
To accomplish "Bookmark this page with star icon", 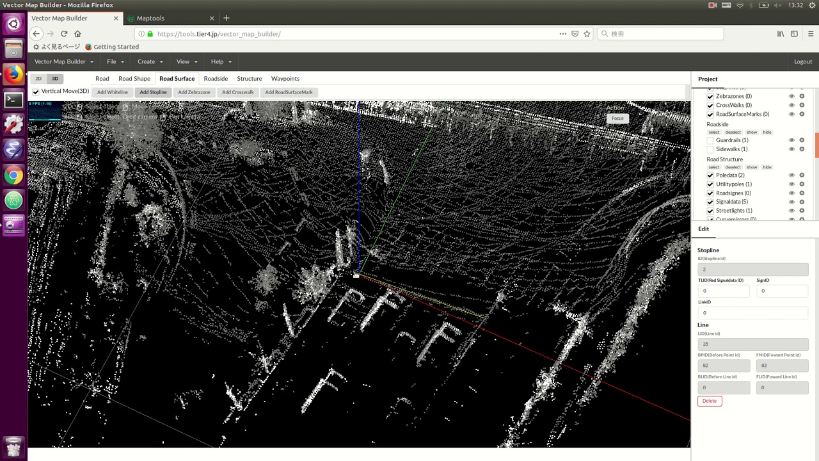I will click(x=587, y=34).
